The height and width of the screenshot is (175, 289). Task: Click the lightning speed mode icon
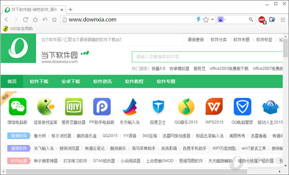pyautogui.click(x=198, y=19)
